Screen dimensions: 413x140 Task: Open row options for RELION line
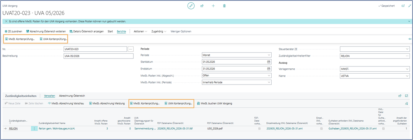[x=34, y=129]
